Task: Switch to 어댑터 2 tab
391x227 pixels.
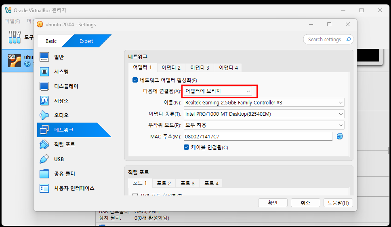Action: click(x=171, y=68)
